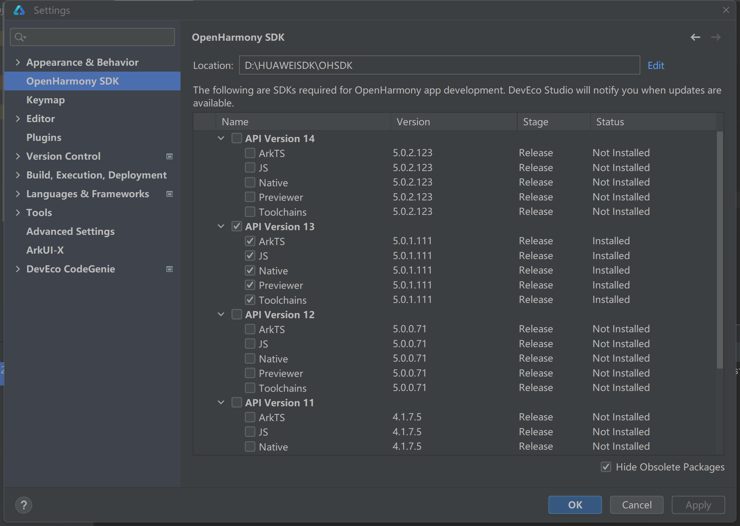
Task: Open the Keymap settings page
Action: 45,100
